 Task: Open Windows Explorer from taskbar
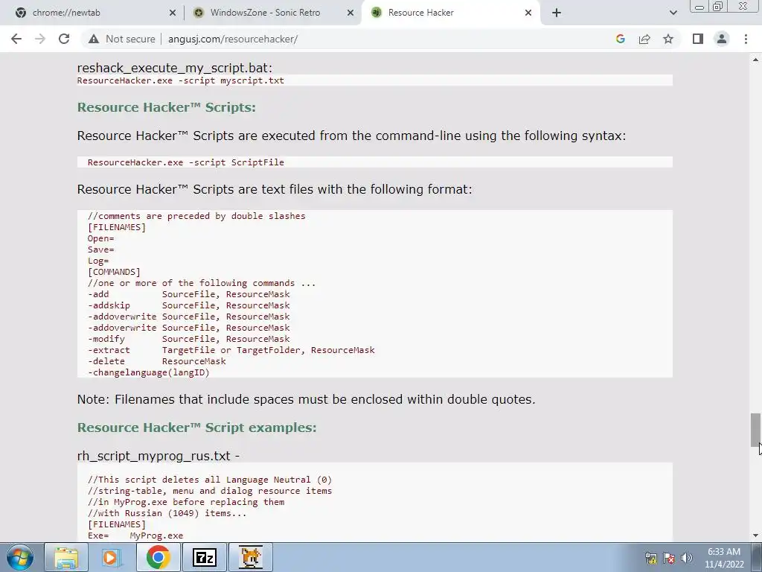tap(66, 557)
